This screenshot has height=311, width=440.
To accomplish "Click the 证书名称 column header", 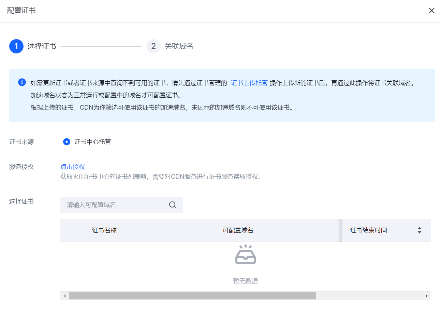I will point(104,230).
